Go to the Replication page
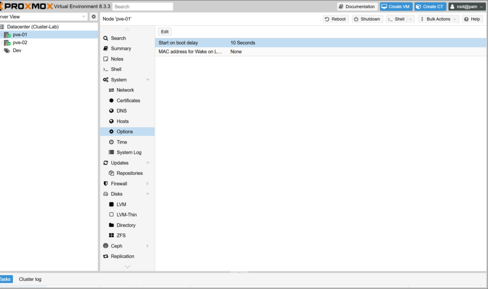 tap(122, 257)
